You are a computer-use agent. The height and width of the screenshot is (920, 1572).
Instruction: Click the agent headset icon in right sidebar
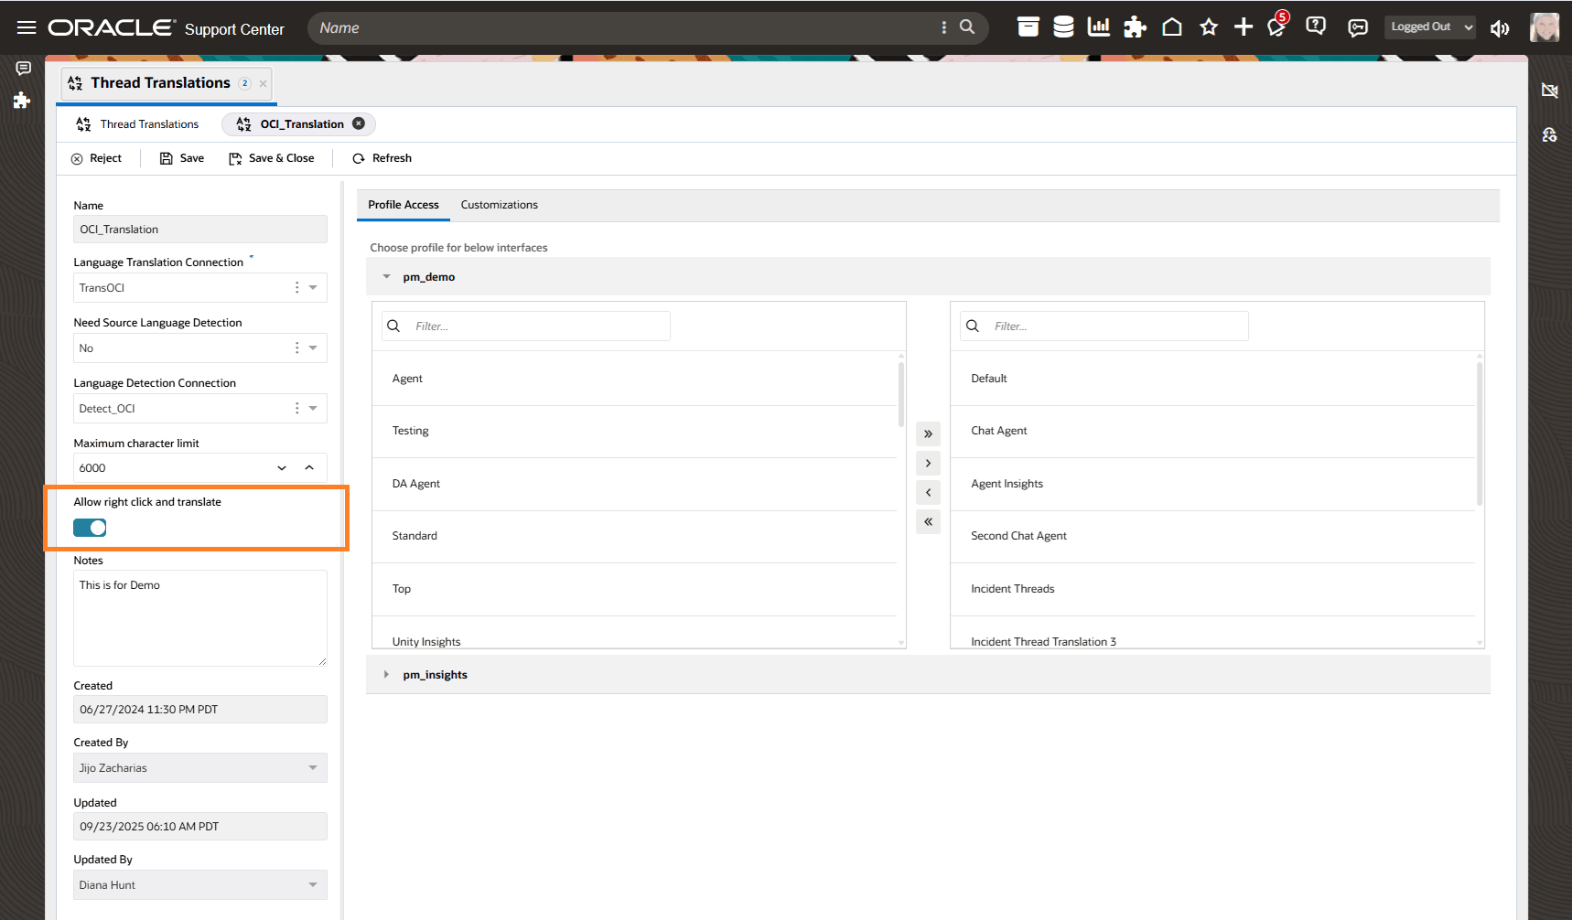1549,134
